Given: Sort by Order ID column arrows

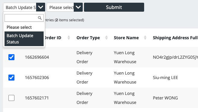Looking at the screenshot, I should click(x=69, y=38).
